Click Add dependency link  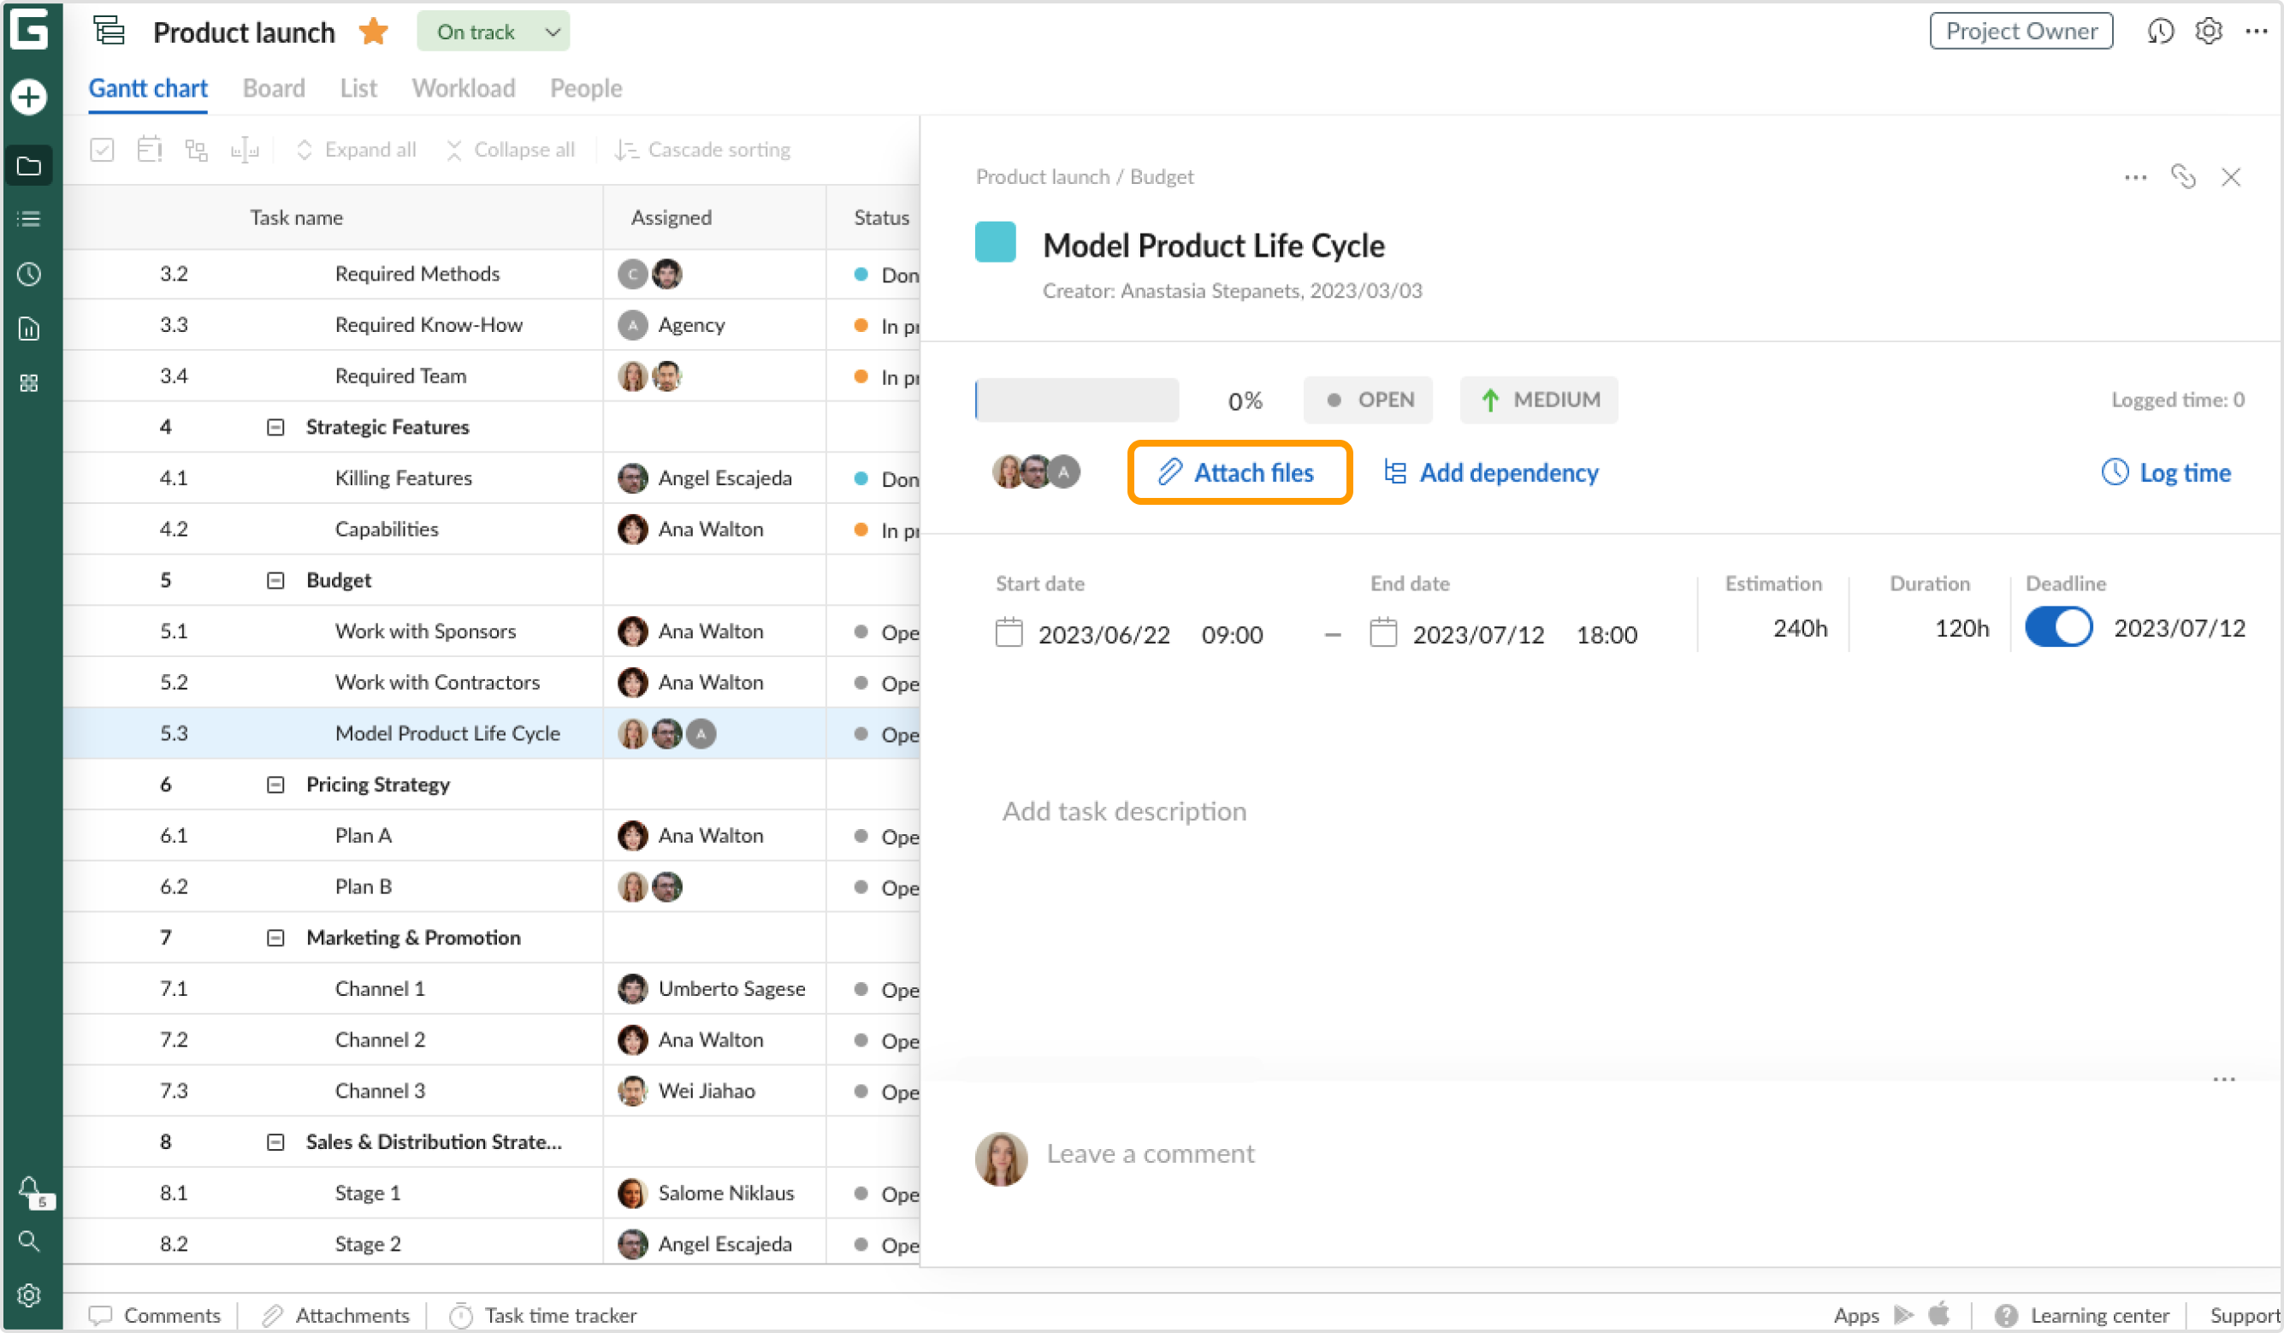tap(1492, 472)
